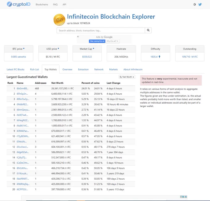Open the About Infinitecoin tab
The width and height of the screenshot is (210, 201).
click(133, 69)
